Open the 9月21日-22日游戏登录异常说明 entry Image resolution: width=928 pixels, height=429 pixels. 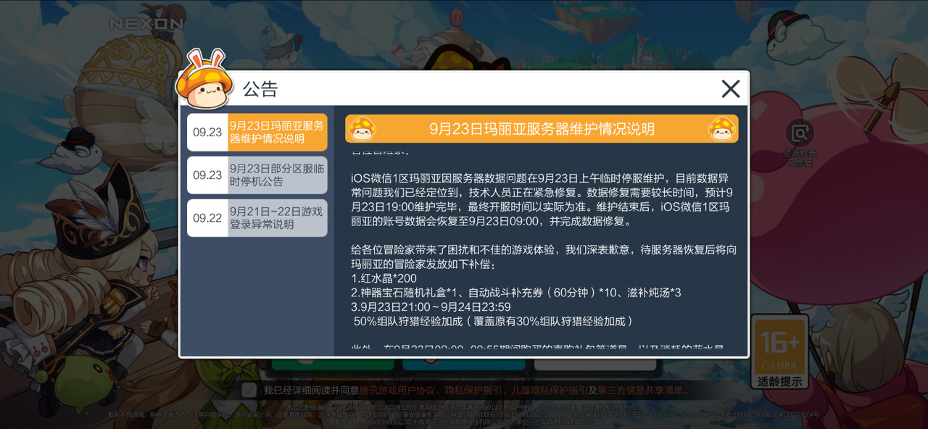(x=257, y=218)
